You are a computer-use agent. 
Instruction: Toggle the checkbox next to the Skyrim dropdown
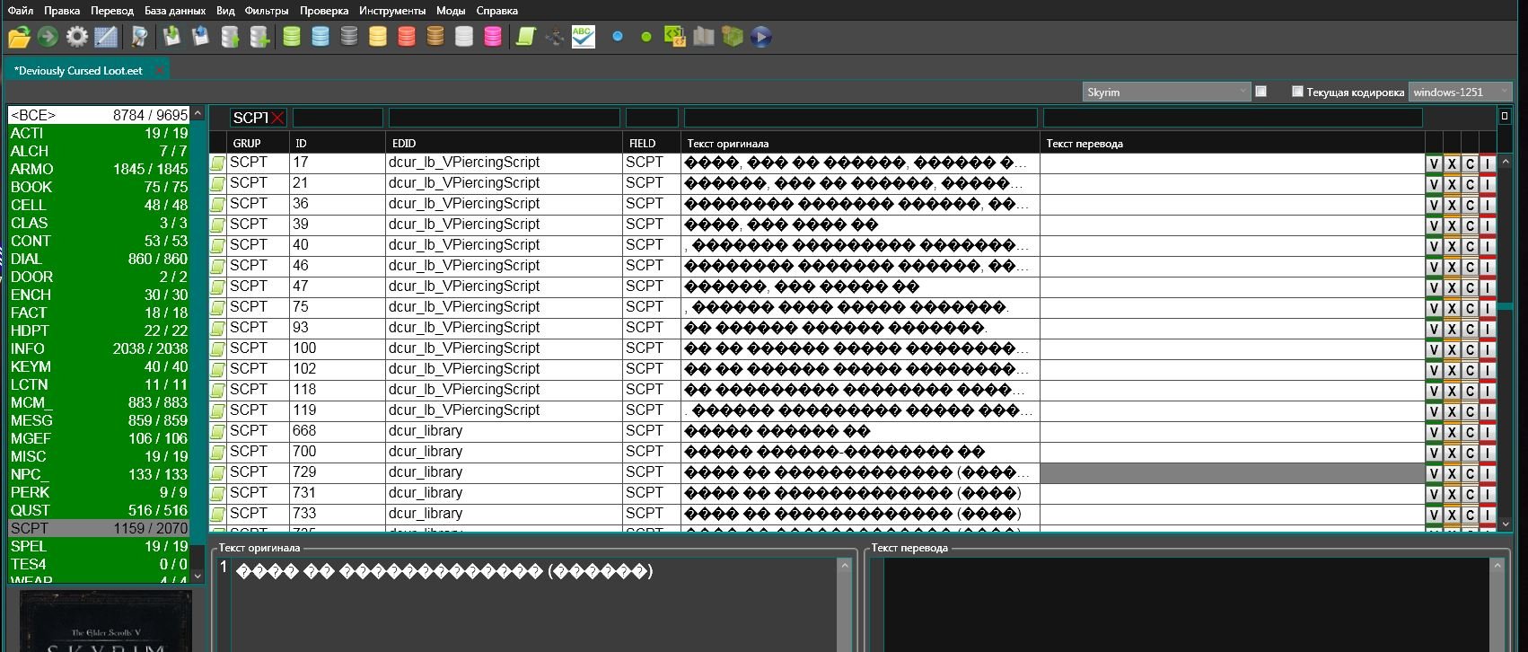[x=1260, y=92]
